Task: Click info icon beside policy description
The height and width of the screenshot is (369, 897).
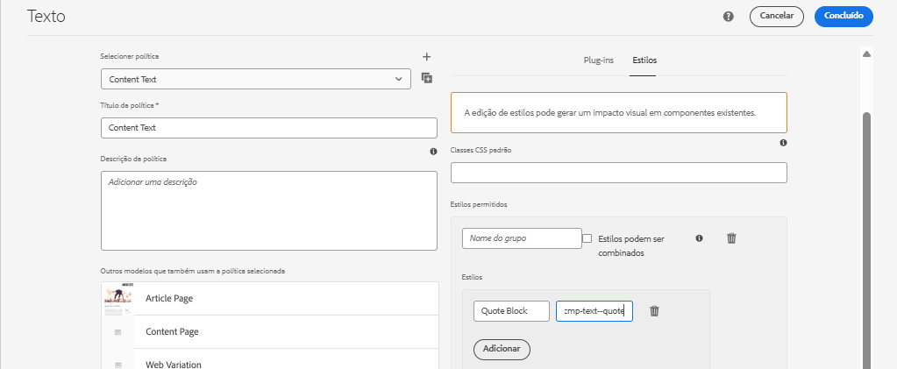Action: (433, 152)
